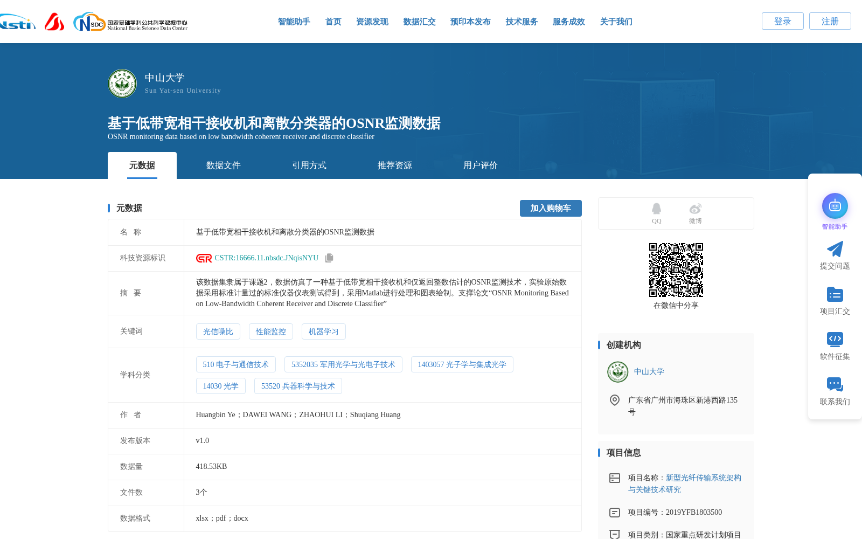Screen dimensions: 862x539
Task: Click subject tag 510 电子与通信技术
Action: point(236,364)
